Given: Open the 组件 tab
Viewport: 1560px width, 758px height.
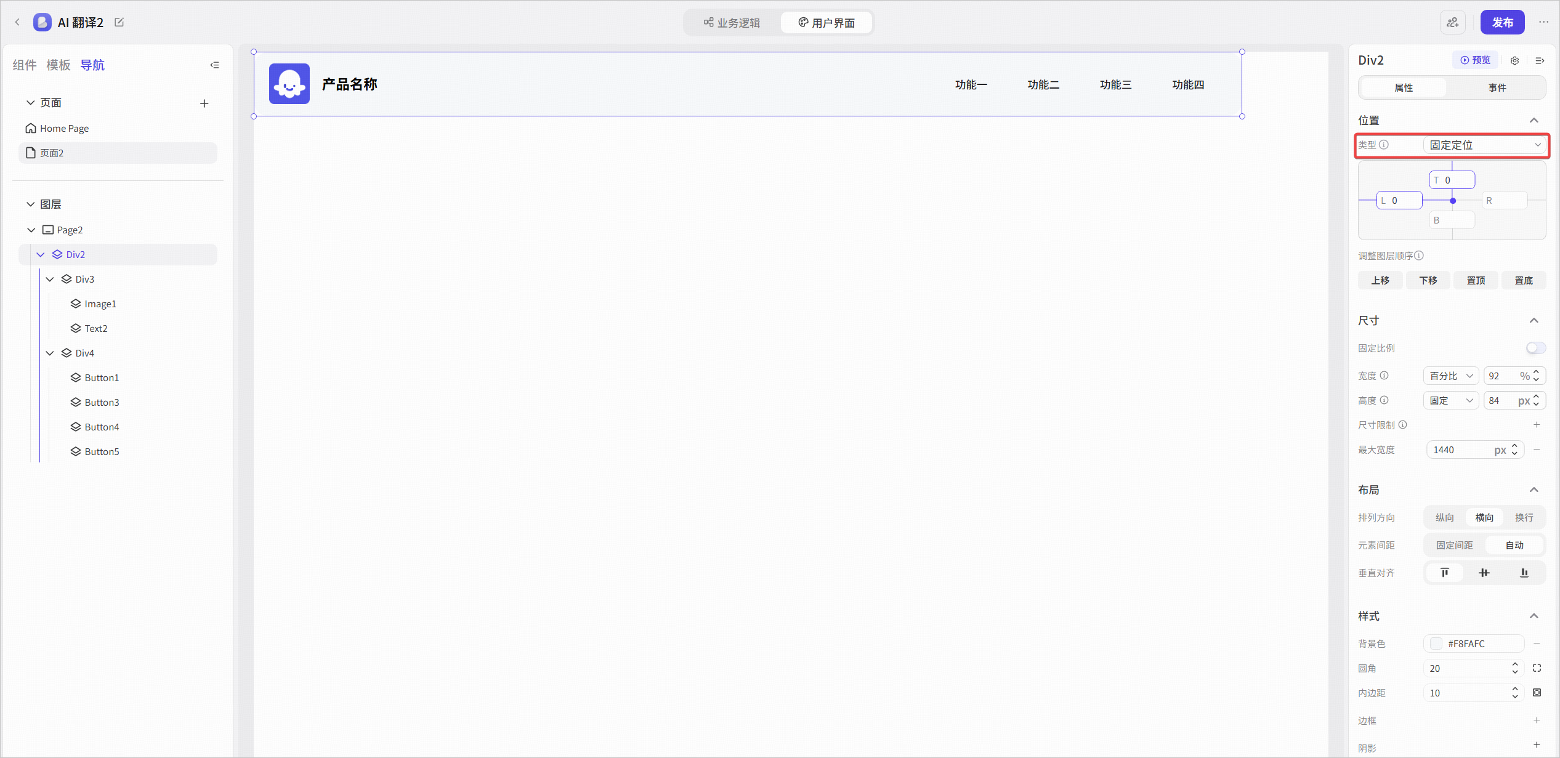Looking at the screenshot, I should pos(25,65).
